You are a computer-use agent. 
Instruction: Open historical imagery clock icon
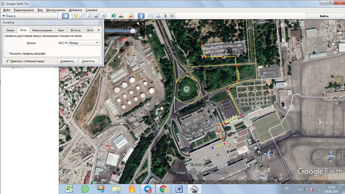click(x=114, y=16)
